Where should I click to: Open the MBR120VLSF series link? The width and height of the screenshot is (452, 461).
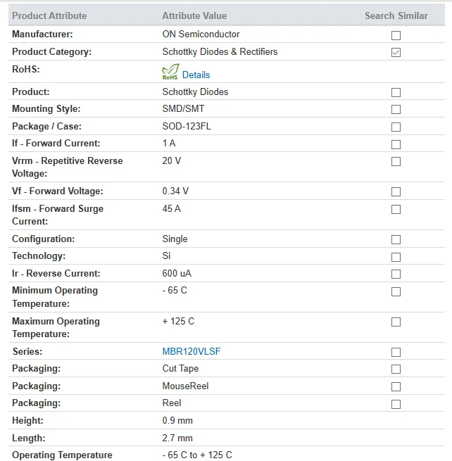point(192,351)
